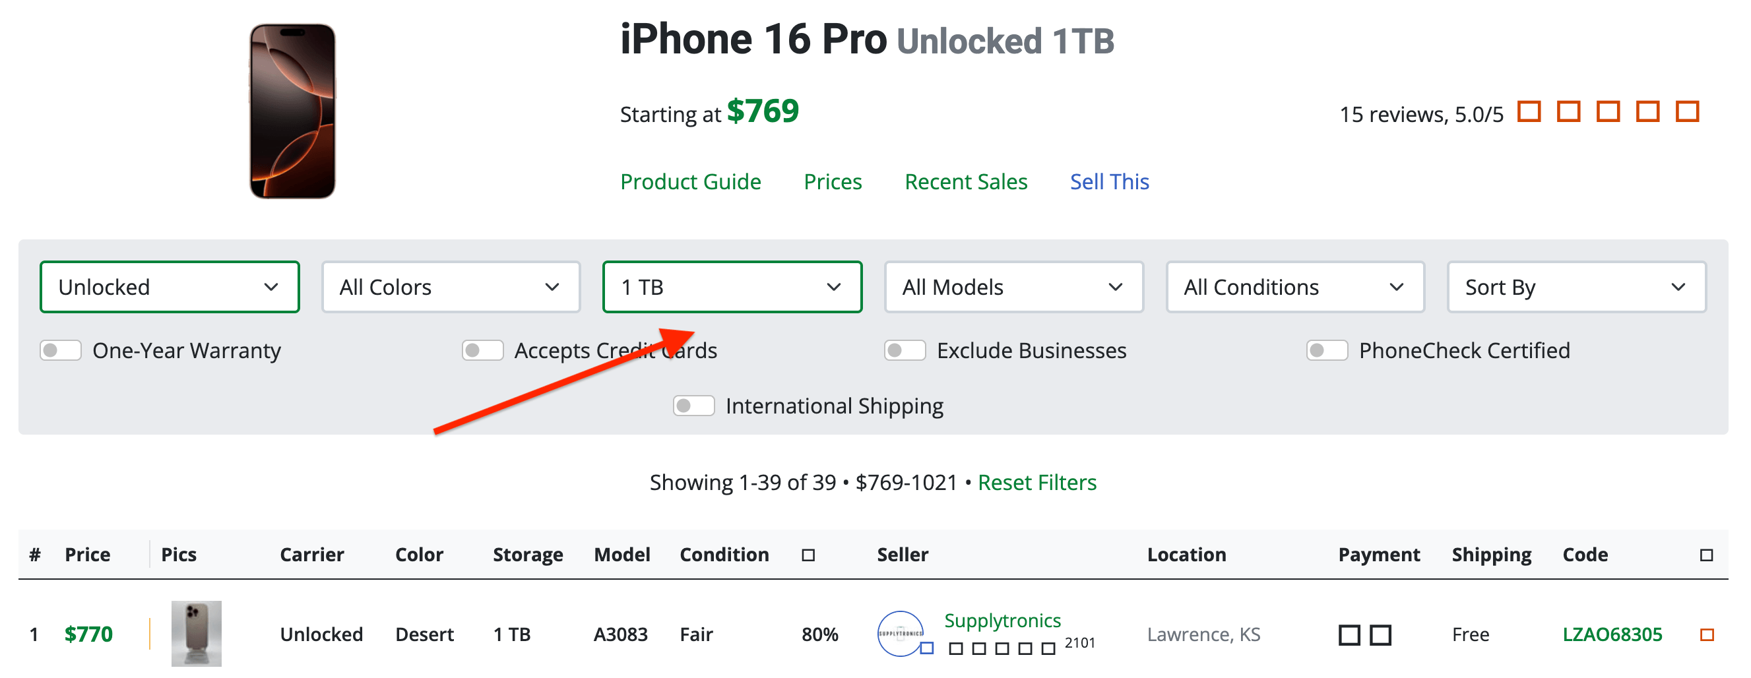Open the $770 listing photo thumbnail
Viewport: 1751px width, 678px height.
196,633
